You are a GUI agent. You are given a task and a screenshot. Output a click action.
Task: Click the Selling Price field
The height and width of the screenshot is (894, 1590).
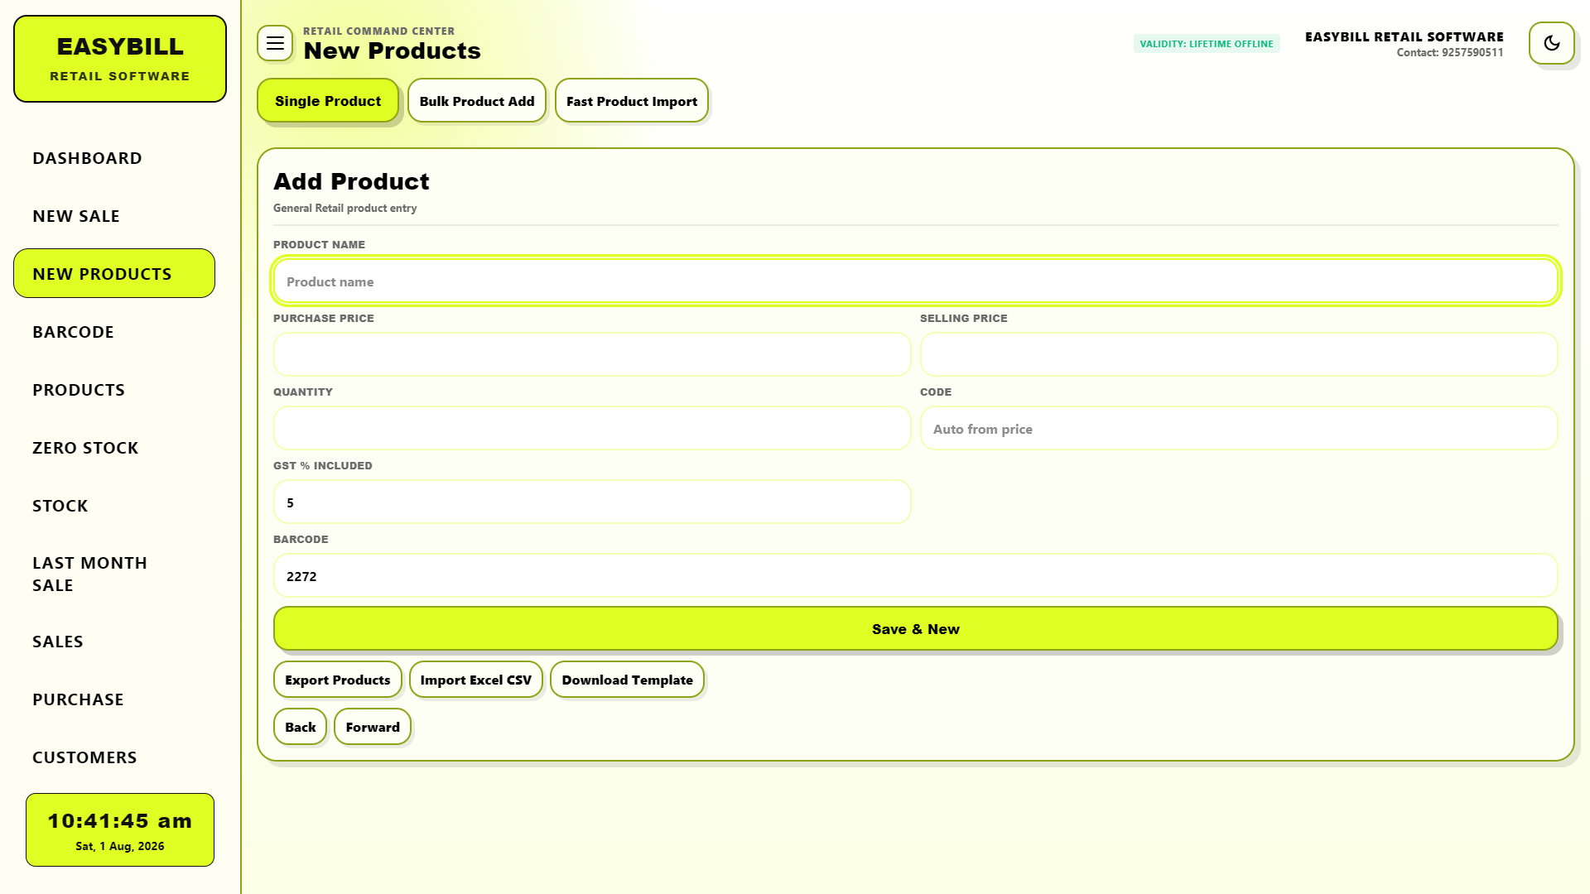pyautogui.click(x=1239, y=355)
